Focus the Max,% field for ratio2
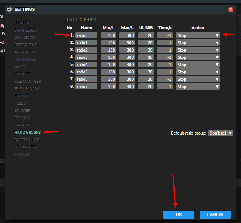 127,50
